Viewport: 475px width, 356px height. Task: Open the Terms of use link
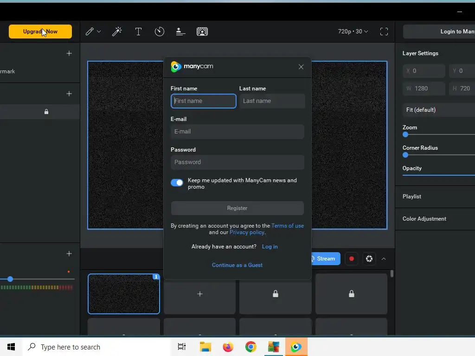[288, 226]
